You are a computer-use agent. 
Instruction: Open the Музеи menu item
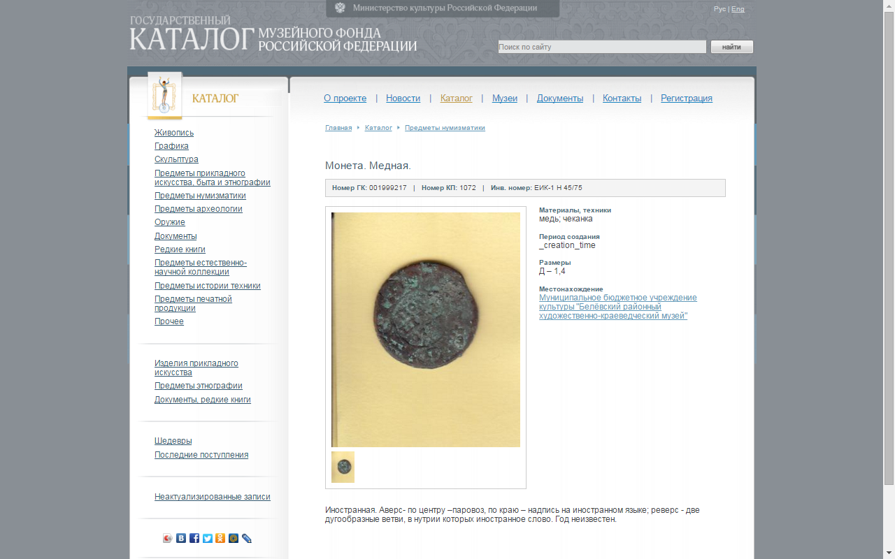click(x=504, y=99)
